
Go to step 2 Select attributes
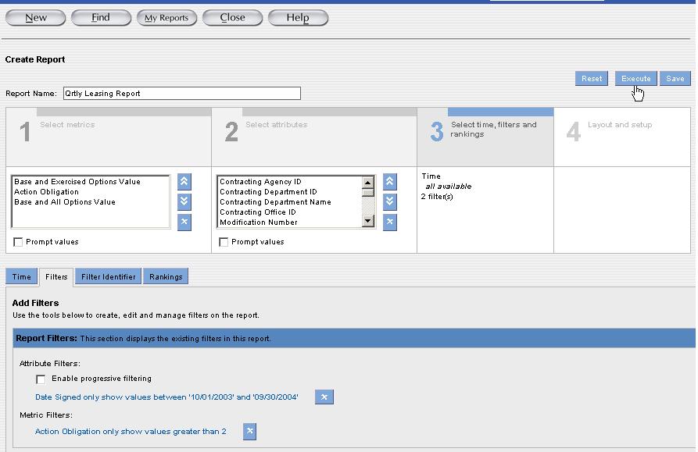314,137
